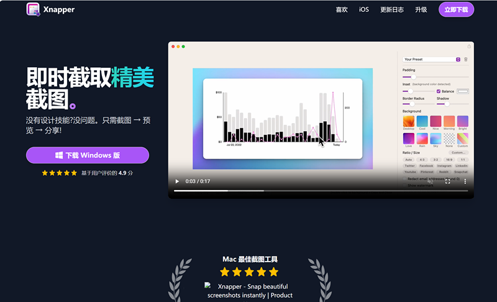Select the Twitter size preset
This screenshot has height=302, width=497.
click(409, 166)
